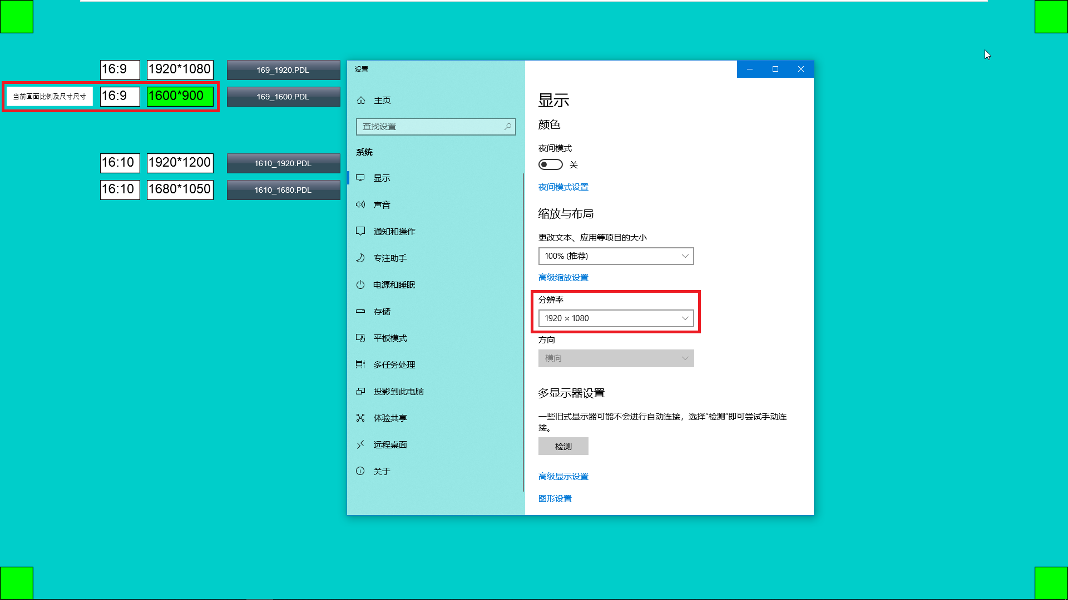Select the Storage drive icon
The width and height of the screenshot is (1068, 600).
click(360, 311)
